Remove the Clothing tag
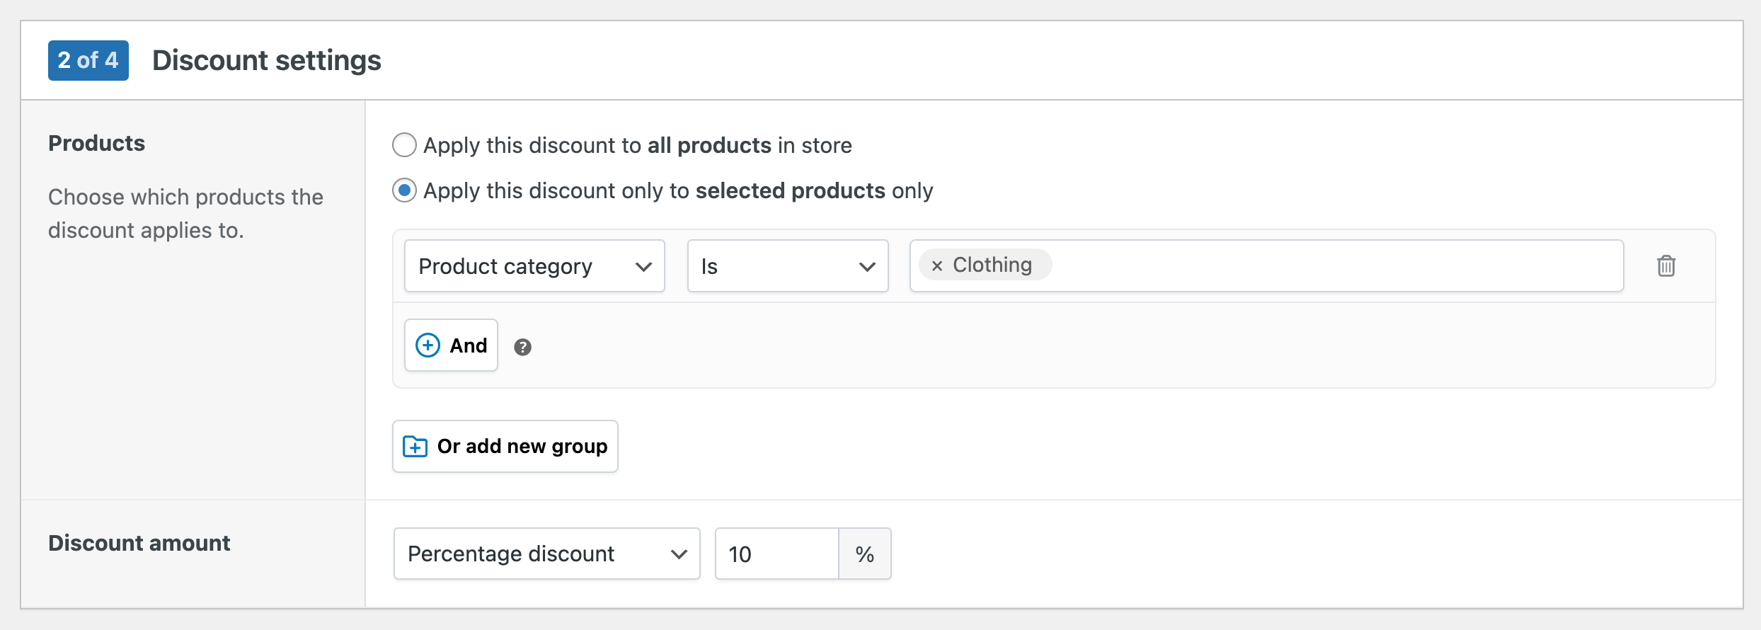This screenshot has width=1761, height=630. (x=936, y=265)
